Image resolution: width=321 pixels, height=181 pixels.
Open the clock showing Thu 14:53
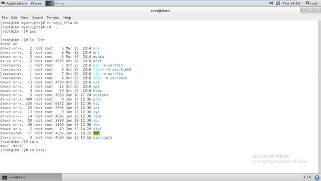coord(291,4)
